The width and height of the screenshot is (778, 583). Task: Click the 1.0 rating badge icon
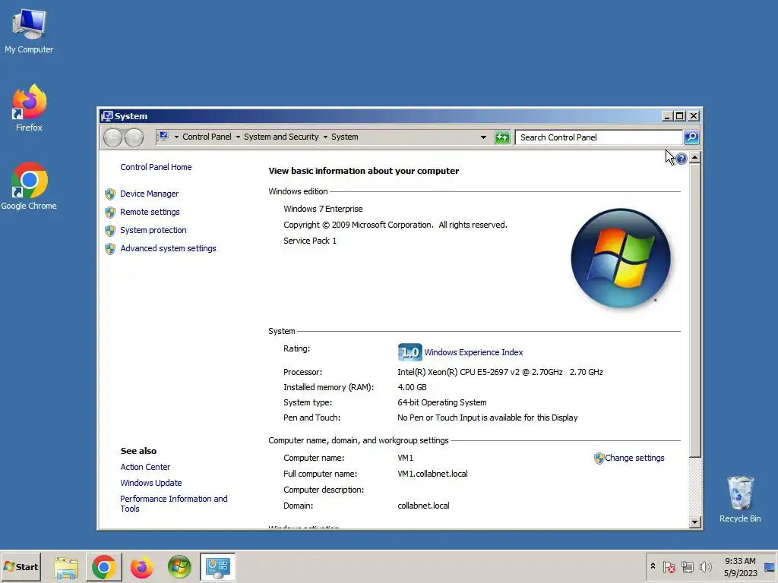[410, 352]
